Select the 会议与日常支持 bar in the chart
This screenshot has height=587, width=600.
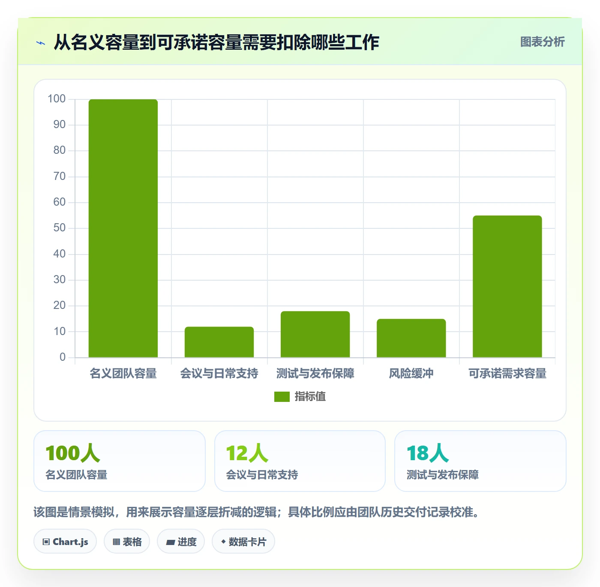pos(219,342)
